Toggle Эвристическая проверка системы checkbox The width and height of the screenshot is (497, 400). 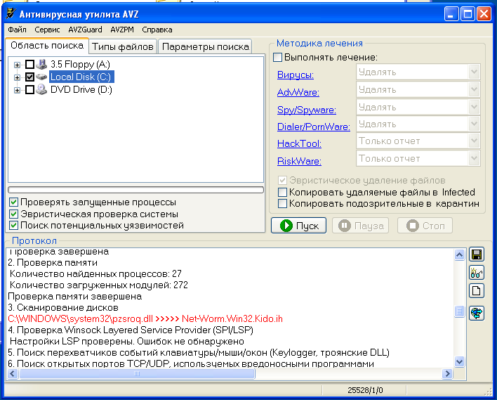(x=13, y=214)
